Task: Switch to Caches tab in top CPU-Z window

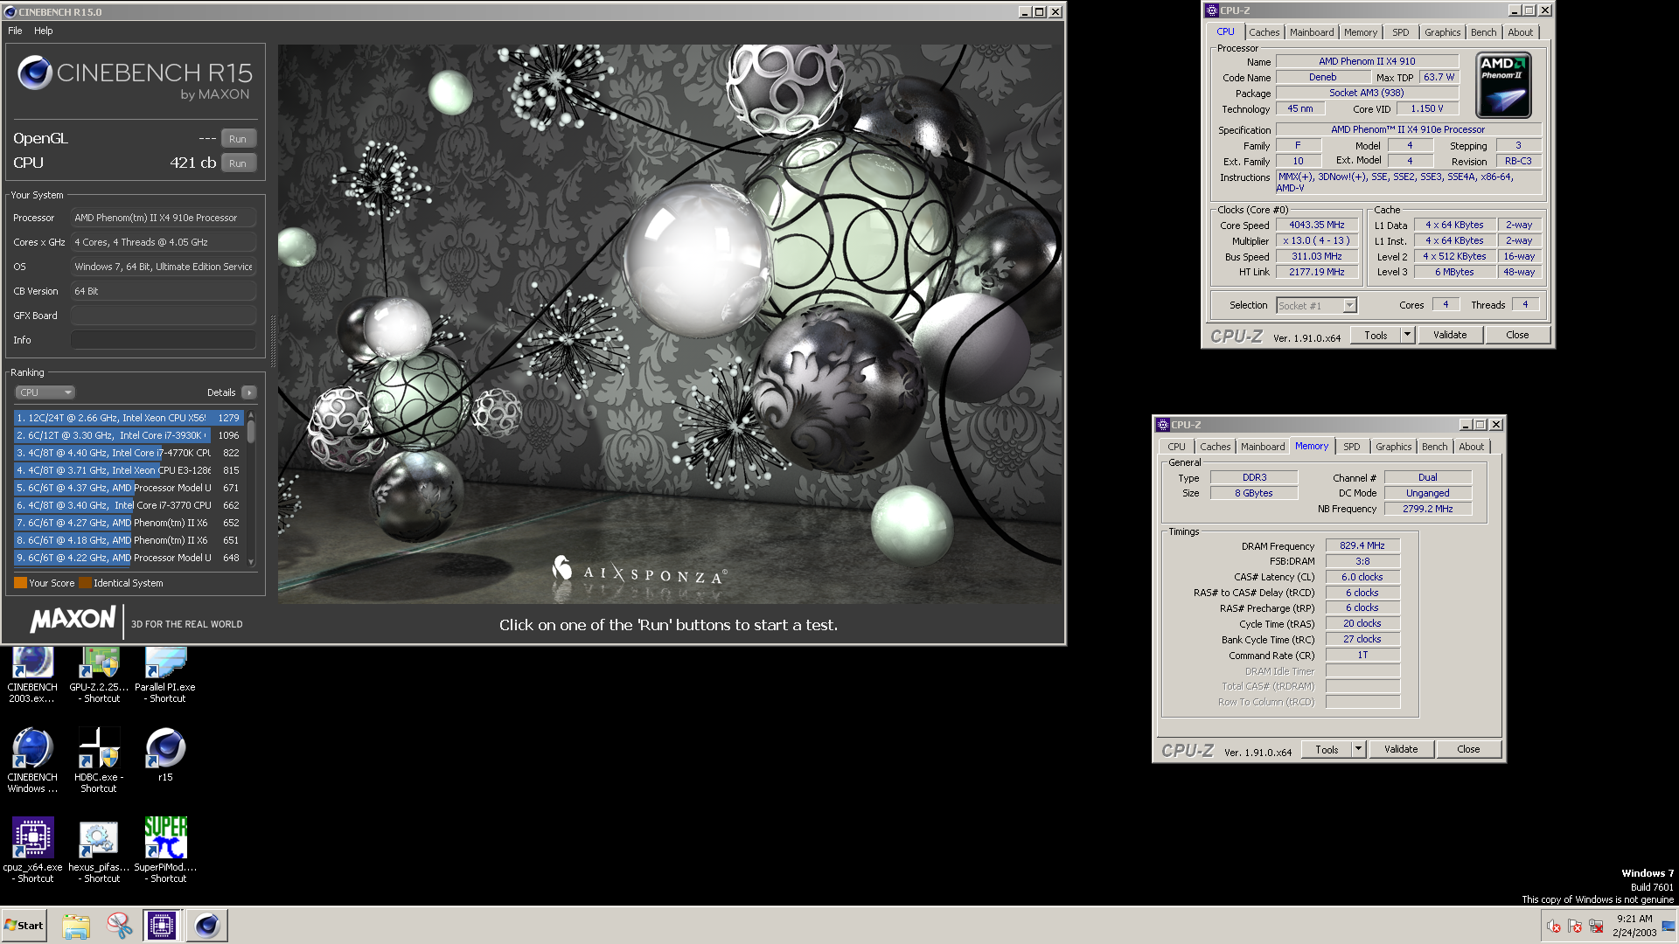Action: [1264, 32]
